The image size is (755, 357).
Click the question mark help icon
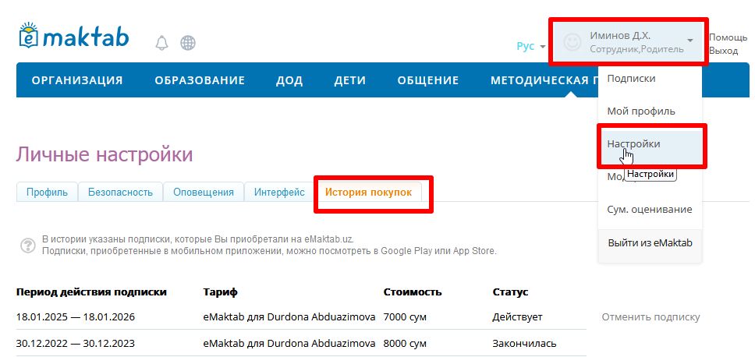tap(28, 246)
